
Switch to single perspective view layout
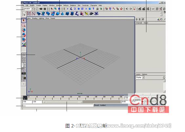[24, 55]
